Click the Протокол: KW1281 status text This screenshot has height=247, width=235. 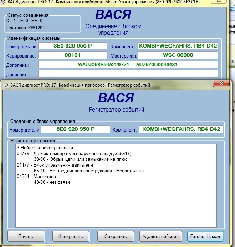[x=26, y=28]
